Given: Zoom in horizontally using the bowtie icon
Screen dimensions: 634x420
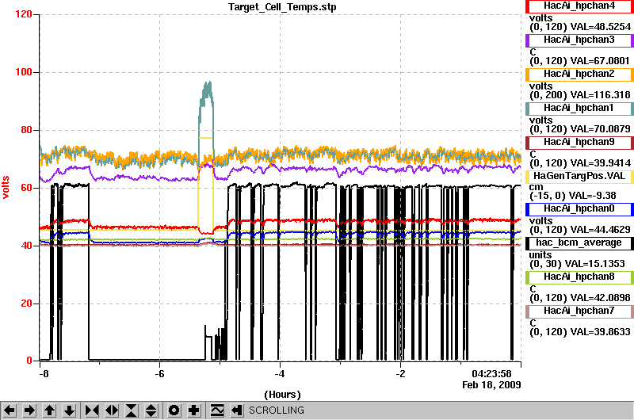Looking at the screenshot, I should click(92, 410).
